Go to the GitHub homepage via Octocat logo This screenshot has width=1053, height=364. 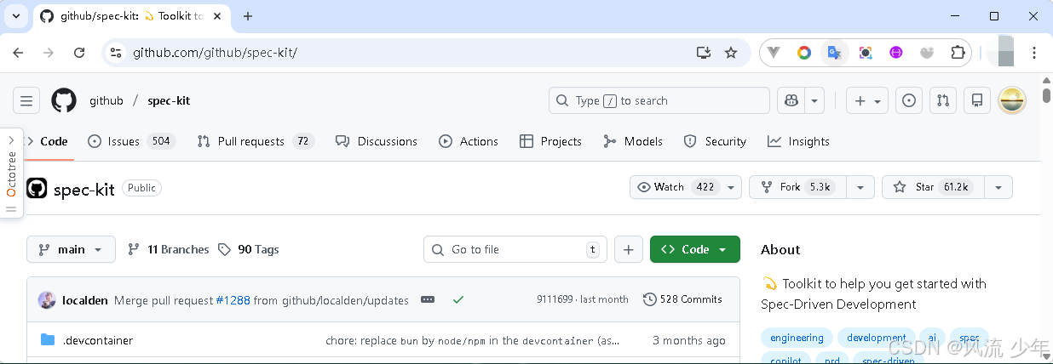pyautogui.click(x=64, y=100)
